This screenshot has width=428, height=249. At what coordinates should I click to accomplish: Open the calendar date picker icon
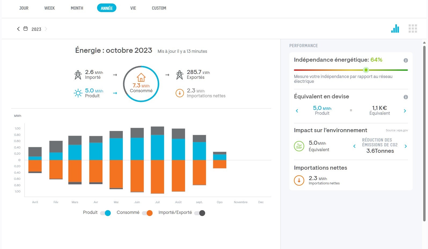[x=25, y=29]
